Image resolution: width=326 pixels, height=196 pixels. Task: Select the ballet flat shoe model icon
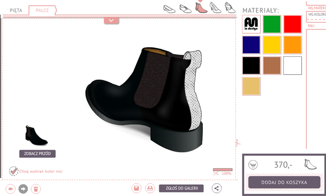click(169, 9)
